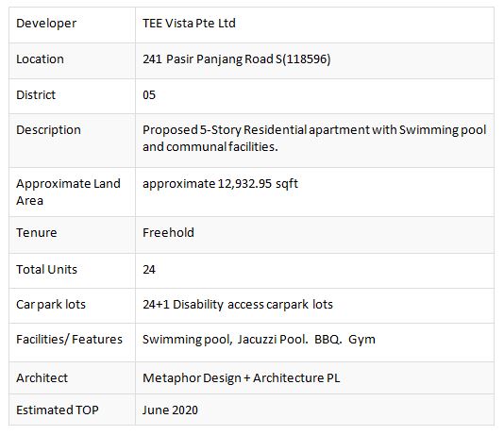Select the Metaphor Design + Architecture PL text

pyautogui.click(x=241, y=378)
